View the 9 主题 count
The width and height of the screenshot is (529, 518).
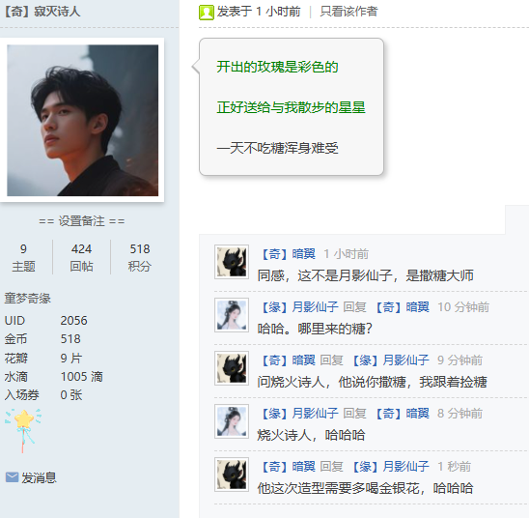point(23,257)
